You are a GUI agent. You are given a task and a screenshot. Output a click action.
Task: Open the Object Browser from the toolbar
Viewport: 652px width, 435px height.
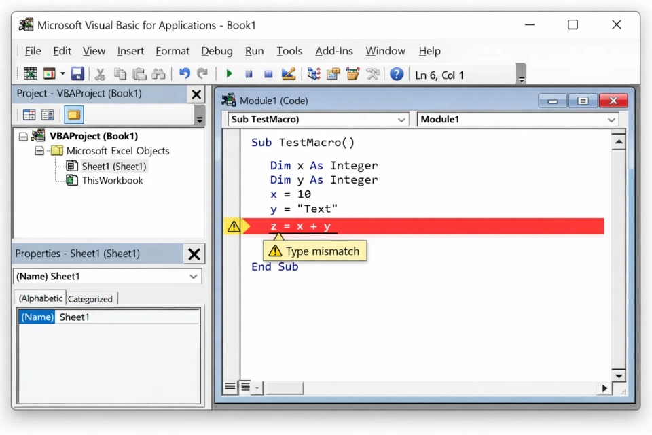353,73
